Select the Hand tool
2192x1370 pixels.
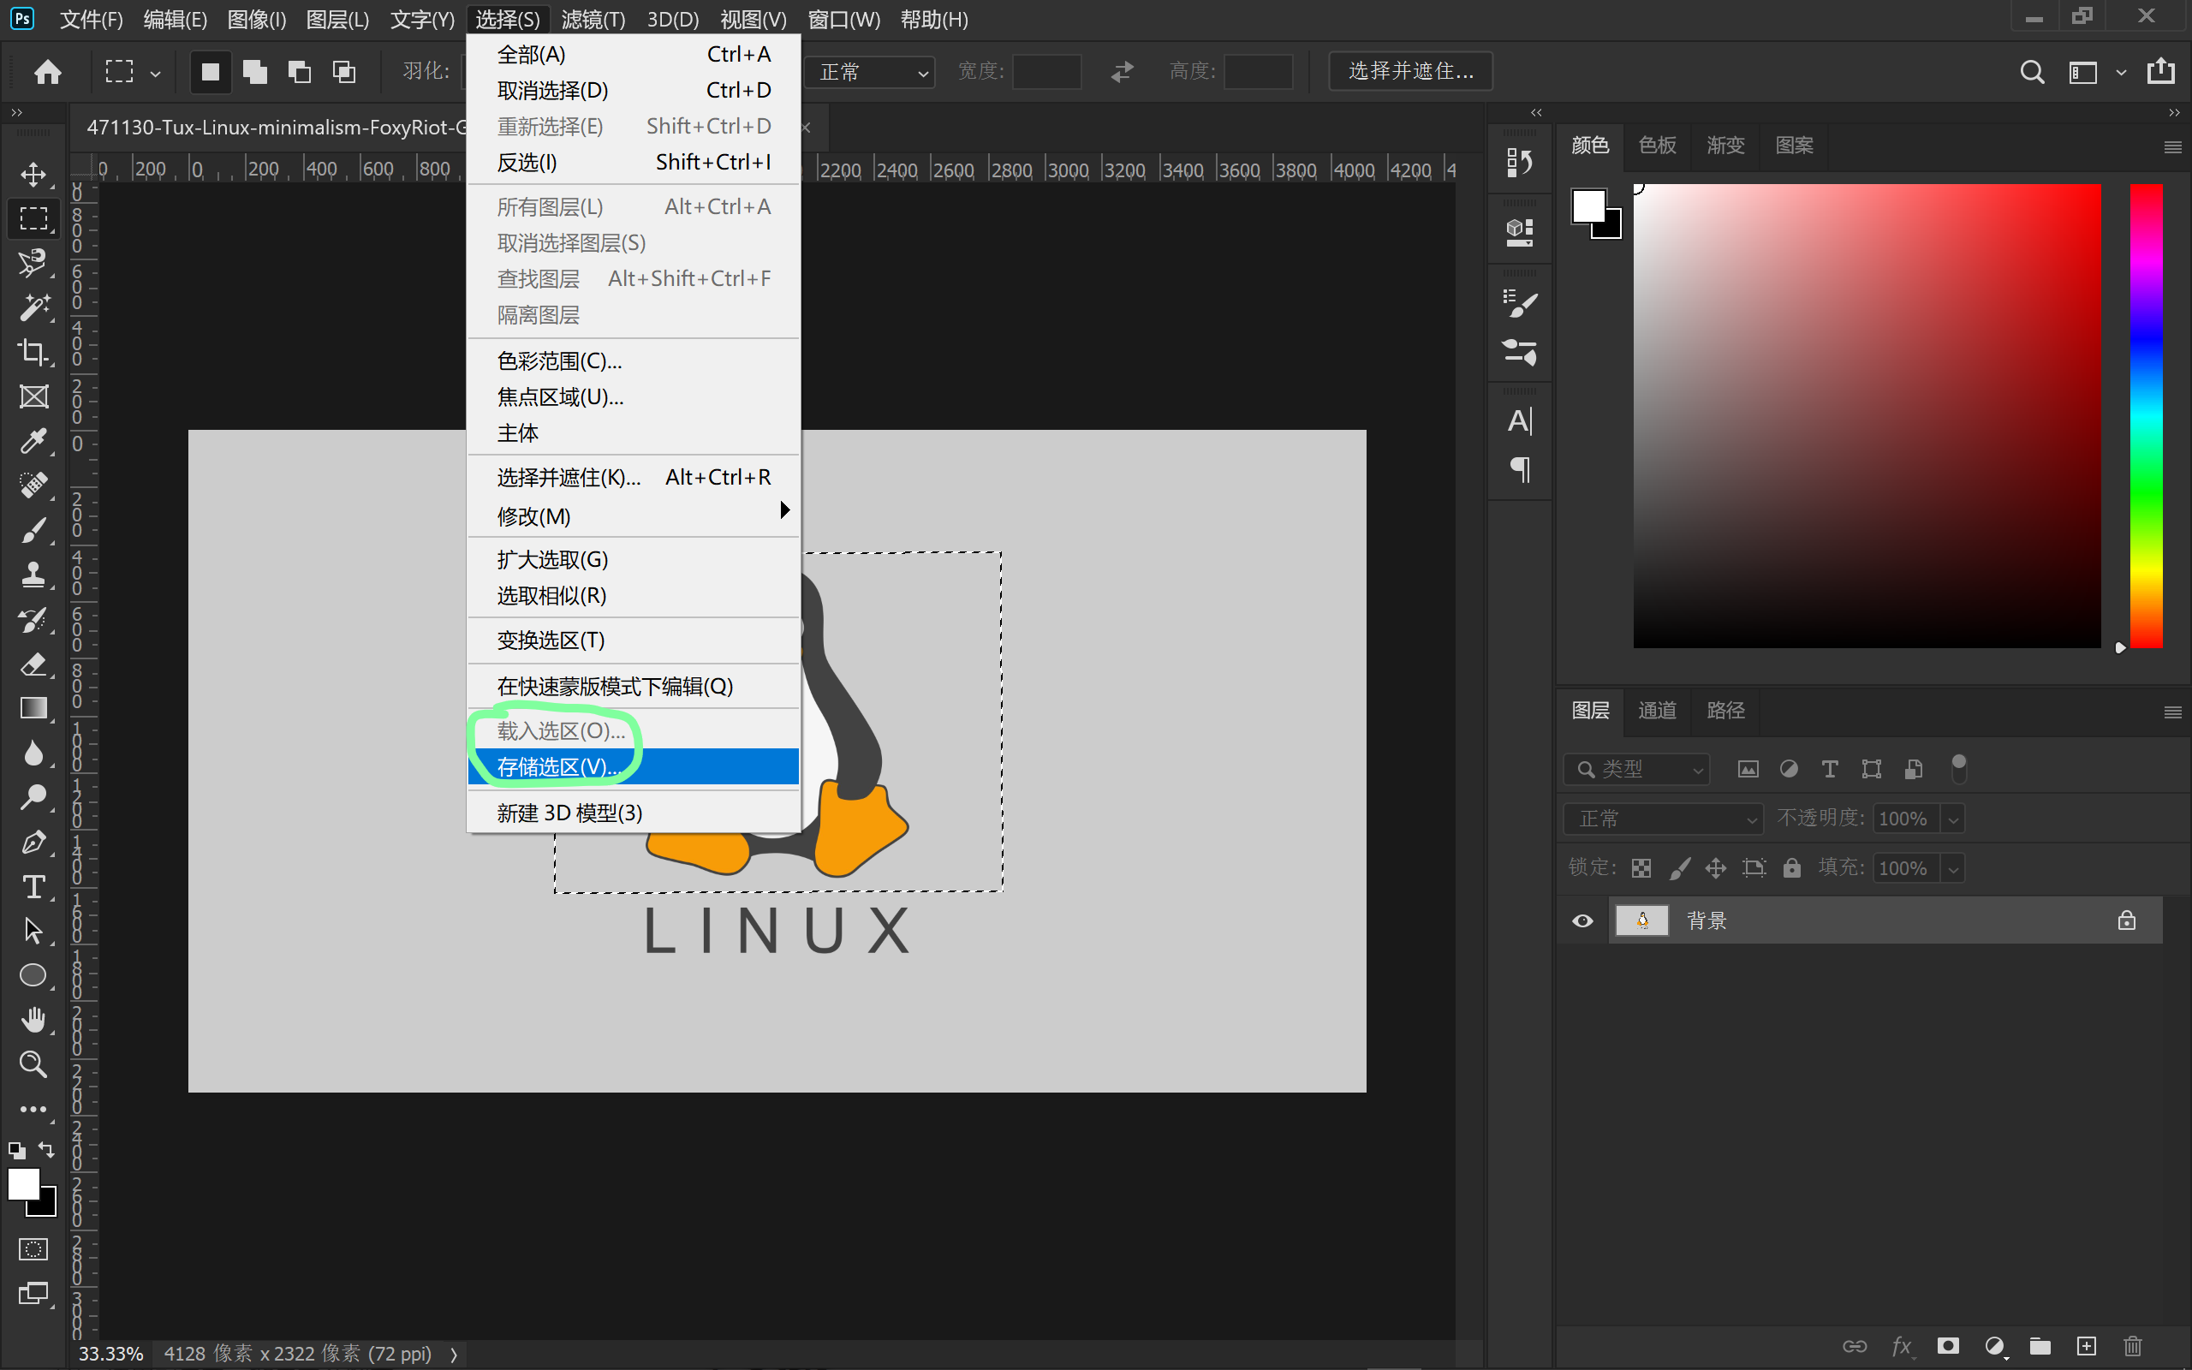[x=33, y=1021]
